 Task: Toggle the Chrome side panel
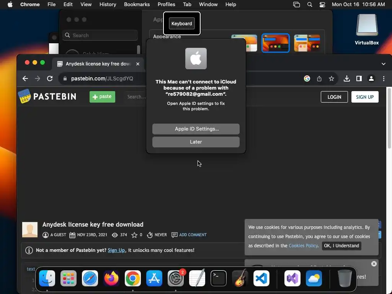tap(359, 78)
